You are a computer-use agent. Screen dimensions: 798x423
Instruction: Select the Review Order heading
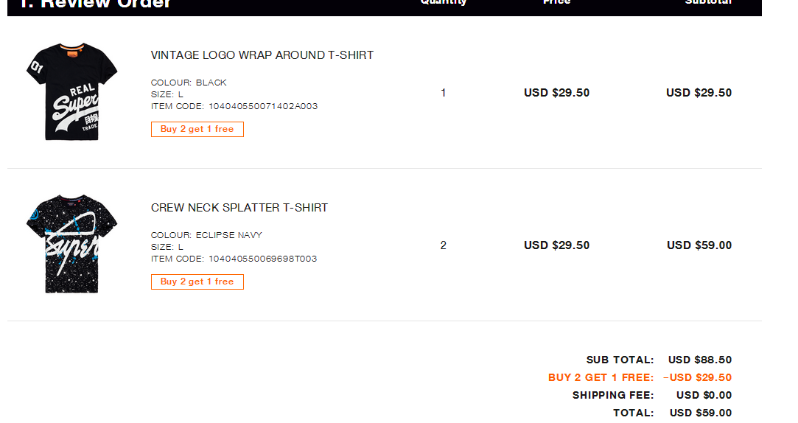[x=96, y=4]
